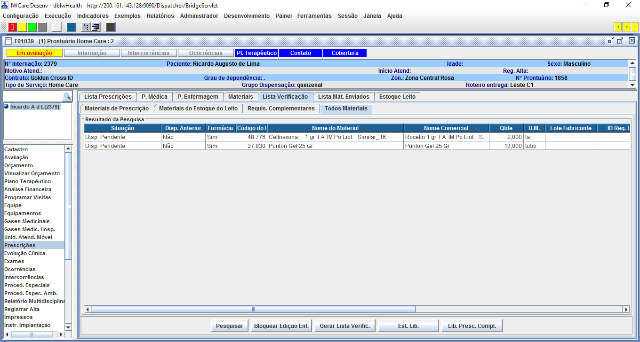Click the teal blue toolbar button
640x342 pixels.
[71, 27]
